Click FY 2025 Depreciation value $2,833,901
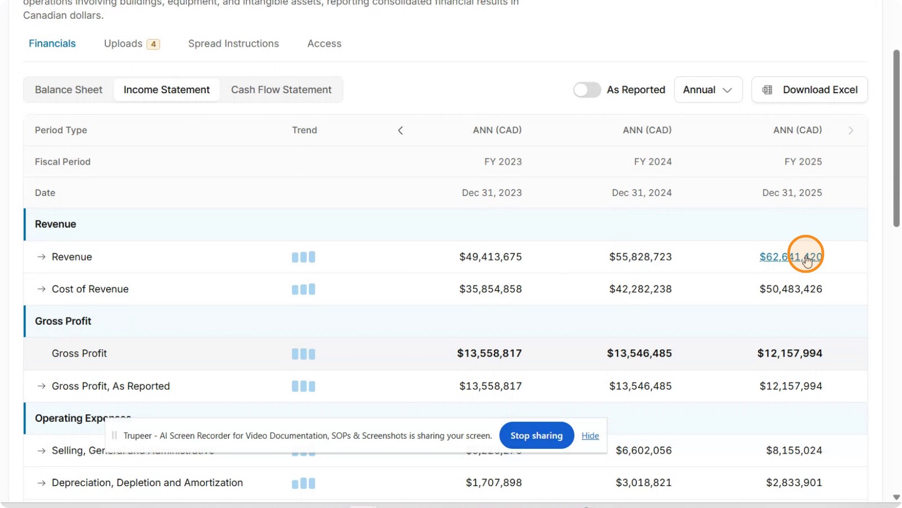The image size is (902, 508). click(x=794, y=483)
